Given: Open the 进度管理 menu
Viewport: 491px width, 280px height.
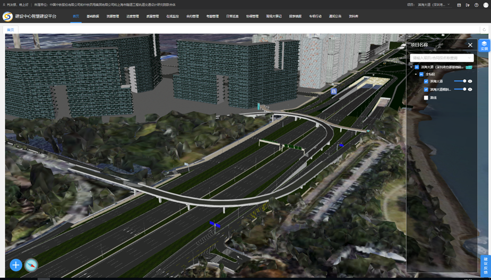Looking at the screenshot, I should pos(133,16).
